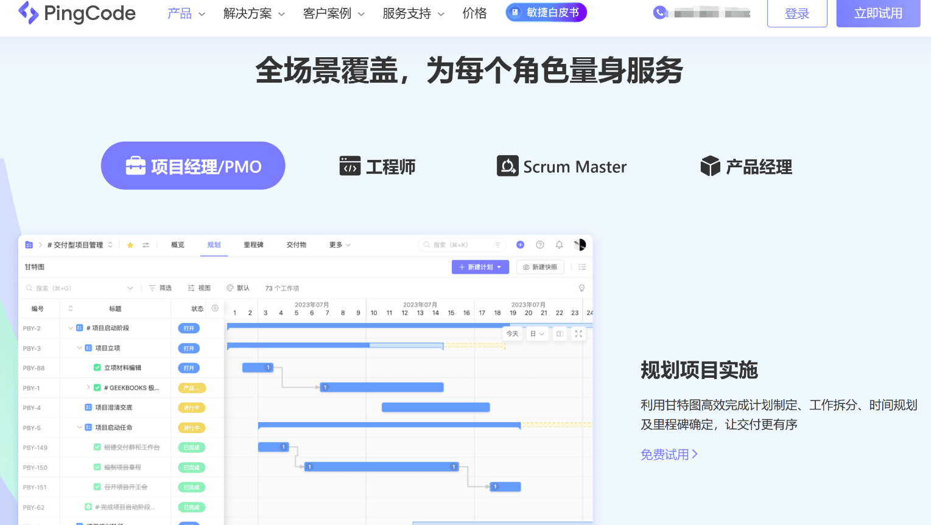
Task: Select the 工程师 role tab
Action: pyautogui.click(x=378, y=166)
